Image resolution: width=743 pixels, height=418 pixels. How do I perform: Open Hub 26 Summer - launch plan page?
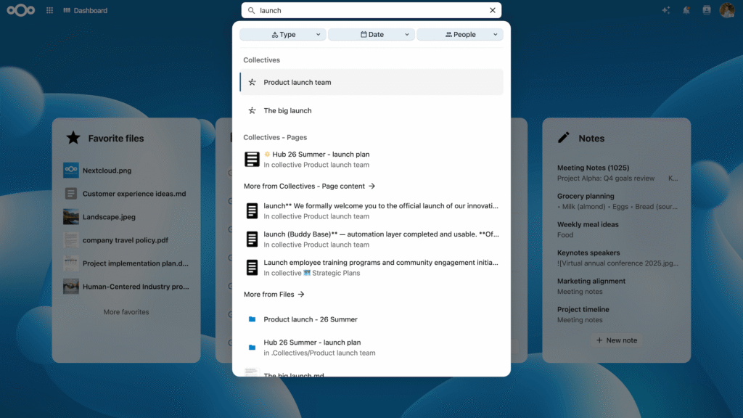[x=371, y=159]
